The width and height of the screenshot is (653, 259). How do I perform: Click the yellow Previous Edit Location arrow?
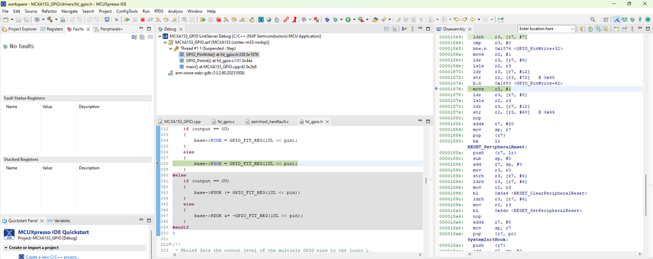(457, 20)
